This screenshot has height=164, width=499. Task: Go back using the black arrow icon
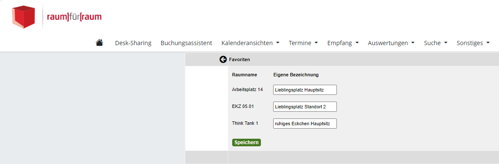tap(223, 59)
